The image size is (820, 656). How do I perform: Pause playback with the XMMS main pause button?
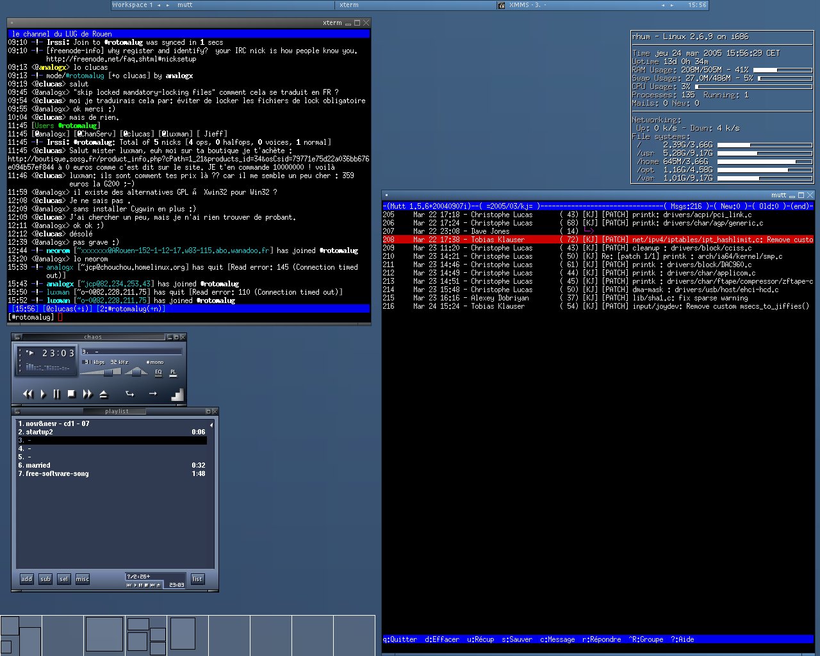point(56,394)
